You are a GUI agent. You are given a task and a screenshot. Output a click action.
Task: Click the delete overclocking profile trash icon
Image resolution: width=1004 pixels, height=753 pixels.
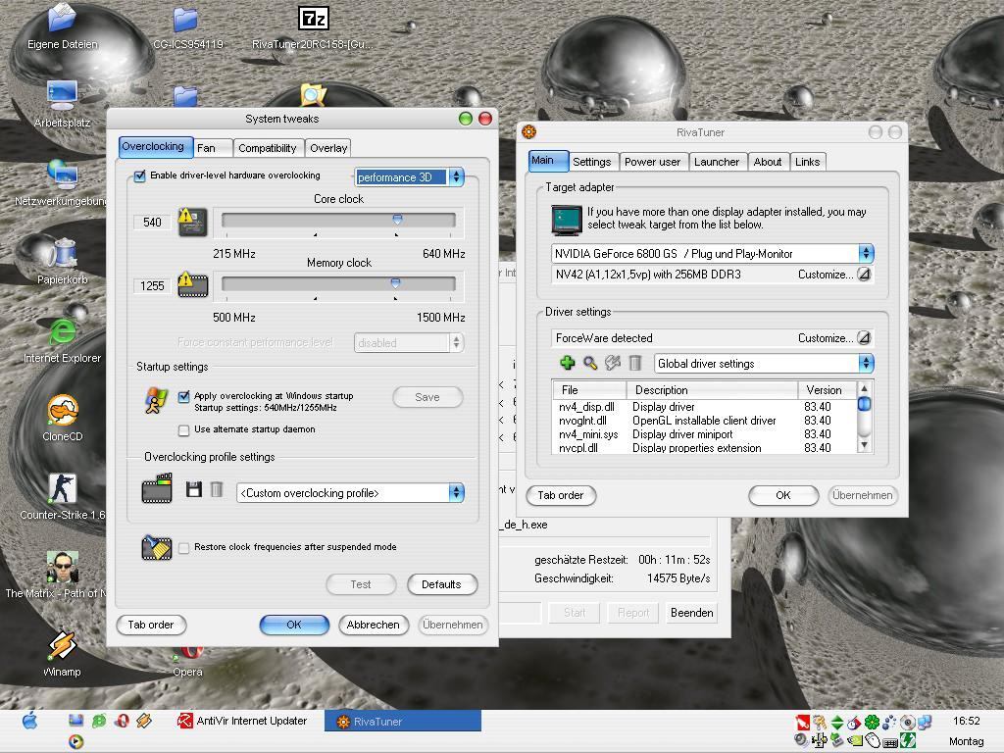(217, 489)
